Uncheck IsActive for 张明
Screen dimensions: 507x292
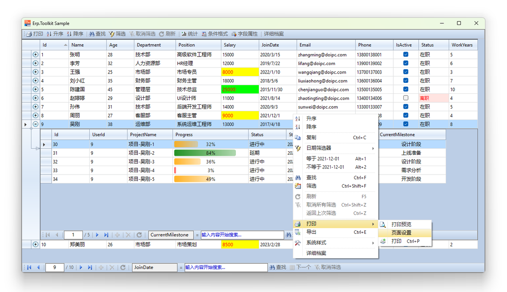click(405, 55)
